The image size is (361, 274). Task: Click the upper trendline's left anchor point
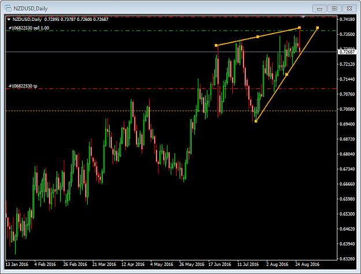click(x=216, y=46)
